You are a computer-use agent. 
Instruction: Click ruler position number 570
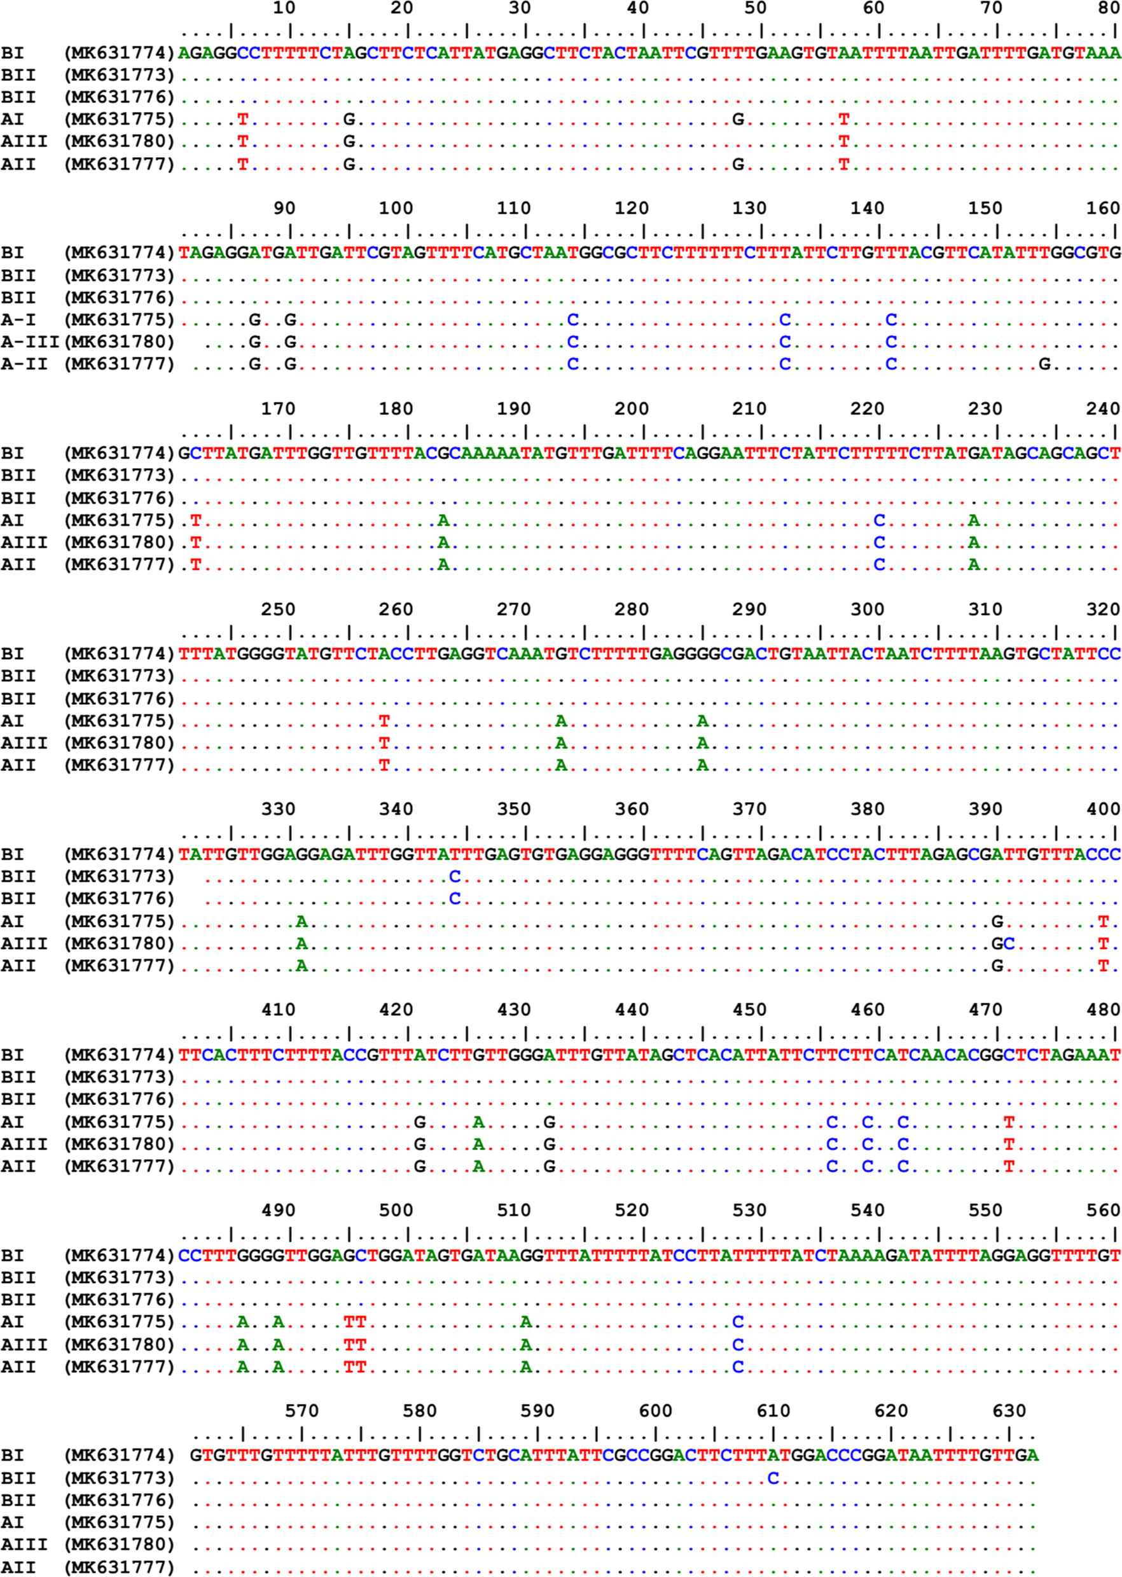point(302,1410)
